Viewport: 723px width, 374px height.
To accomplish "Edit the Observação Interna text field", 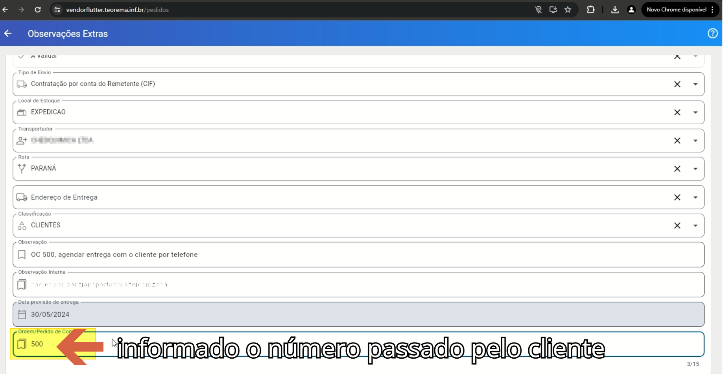I will [358, 285].
